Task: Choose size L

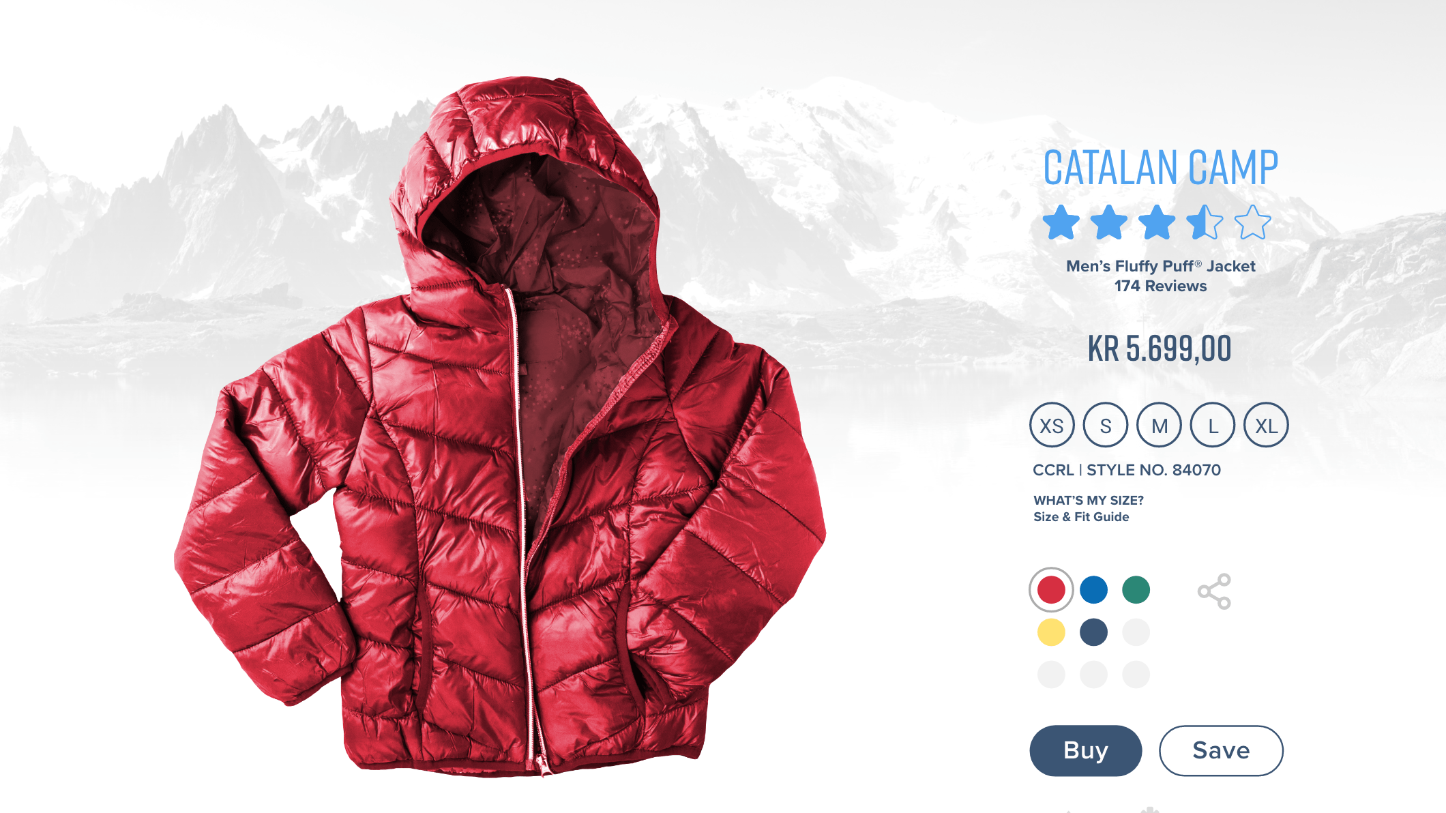Action: point(1213,425)
